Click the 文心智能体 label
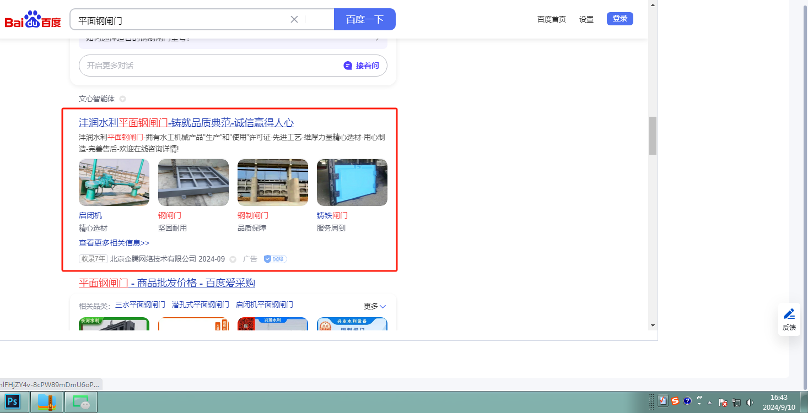Viewport: 808px width, 413px height. [97, 99]
